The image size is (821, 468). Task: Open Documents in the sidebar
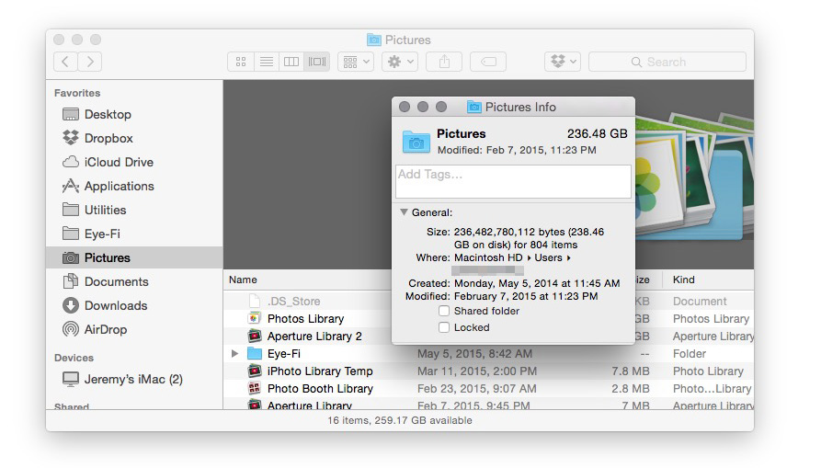[116, 281]
